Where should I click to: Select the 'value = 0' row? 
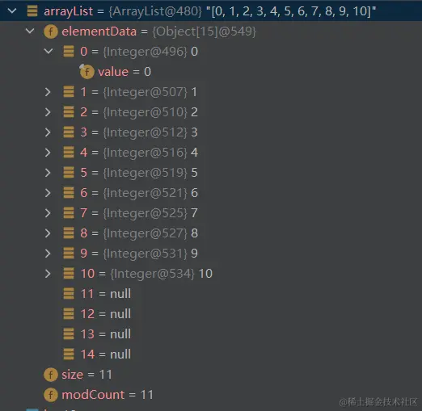(x=211, y=72)
